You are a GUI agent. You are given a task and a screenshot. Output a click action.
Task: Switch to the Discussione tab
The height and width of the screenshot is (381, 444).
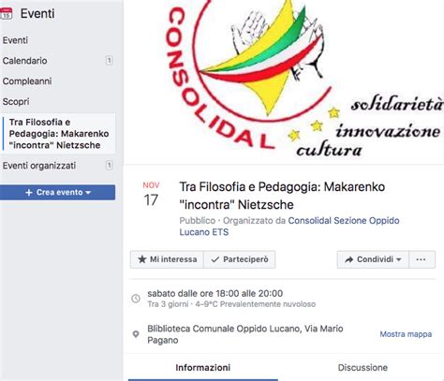pos(363,368)
